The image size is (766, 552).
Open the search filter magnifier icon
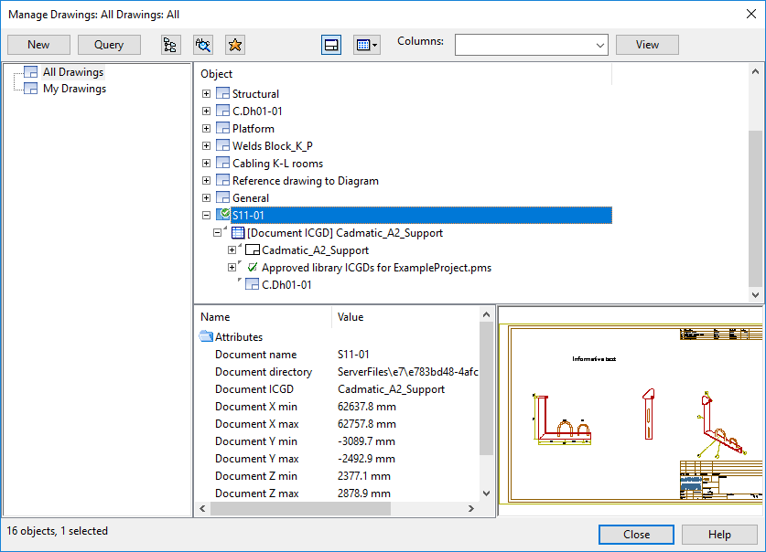202,45
